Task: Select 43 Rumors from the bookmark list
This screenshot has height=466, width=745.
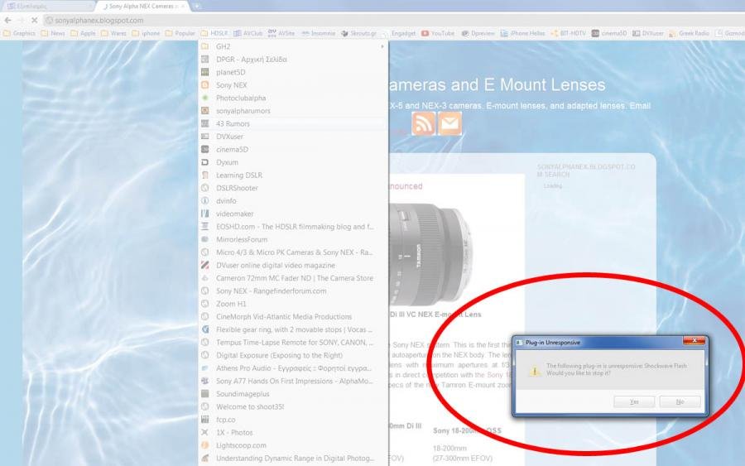Action: [x=233, y=123]
